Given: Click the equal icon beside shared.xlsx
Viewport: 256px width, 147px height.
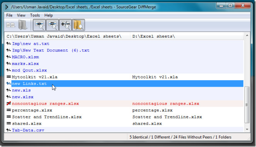Looking at the screenshot, I should point(8,124).
